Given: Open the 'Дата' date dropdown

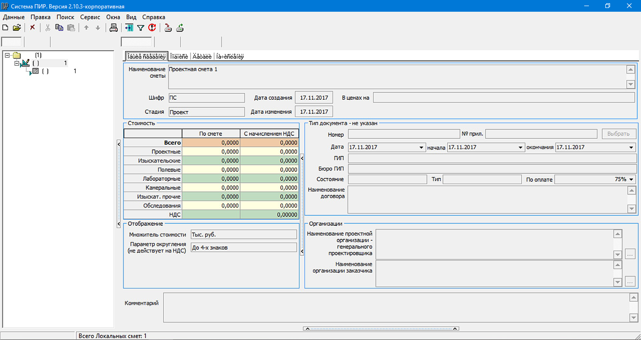Looking at the screenshot, I should point(421,148).
